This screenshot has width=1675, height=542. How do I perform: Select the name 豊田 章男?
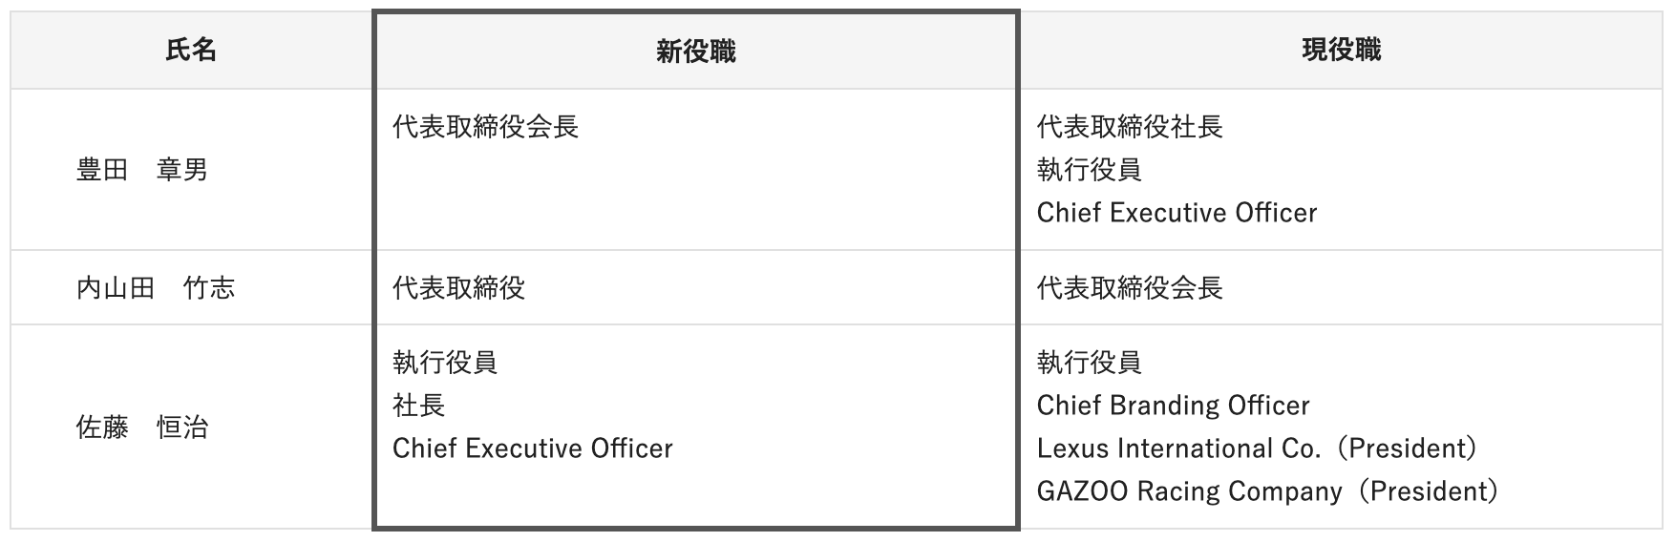coord(141,170)
